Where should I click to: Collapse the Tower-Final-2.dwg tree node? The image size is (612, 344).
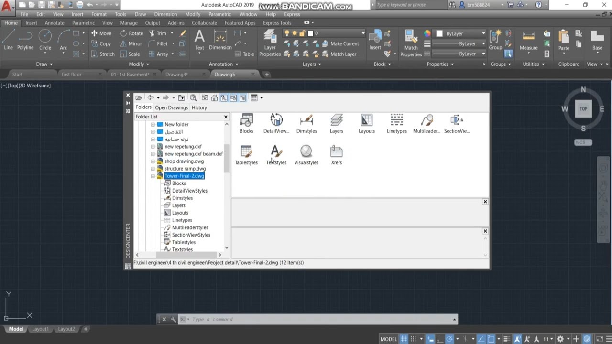pos(153,176)
